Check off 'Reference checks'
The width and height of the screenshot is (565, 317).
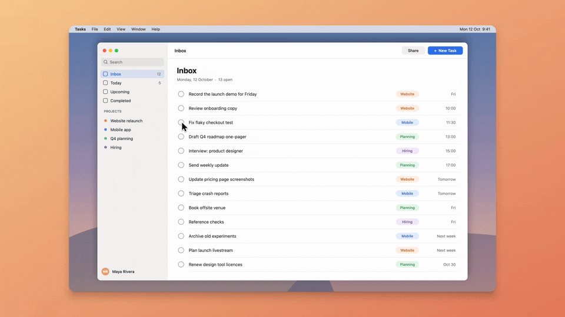181,222
